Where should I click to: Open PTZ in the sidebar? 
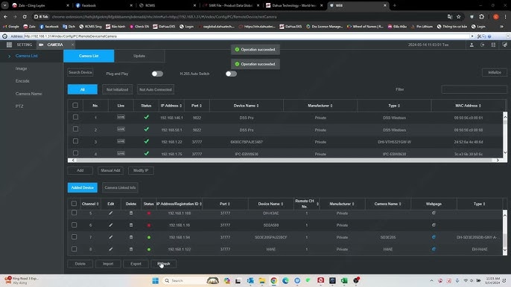coord(19,106)
